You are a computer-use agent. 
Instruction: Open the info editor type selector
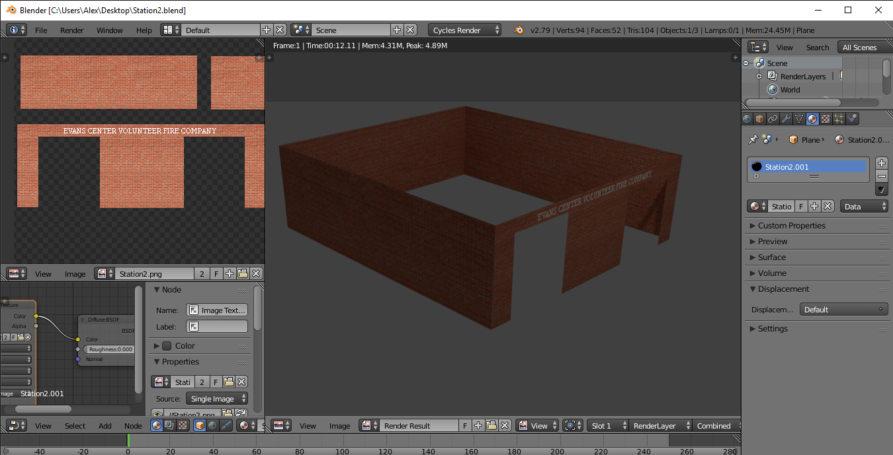[x=17, y=30]
